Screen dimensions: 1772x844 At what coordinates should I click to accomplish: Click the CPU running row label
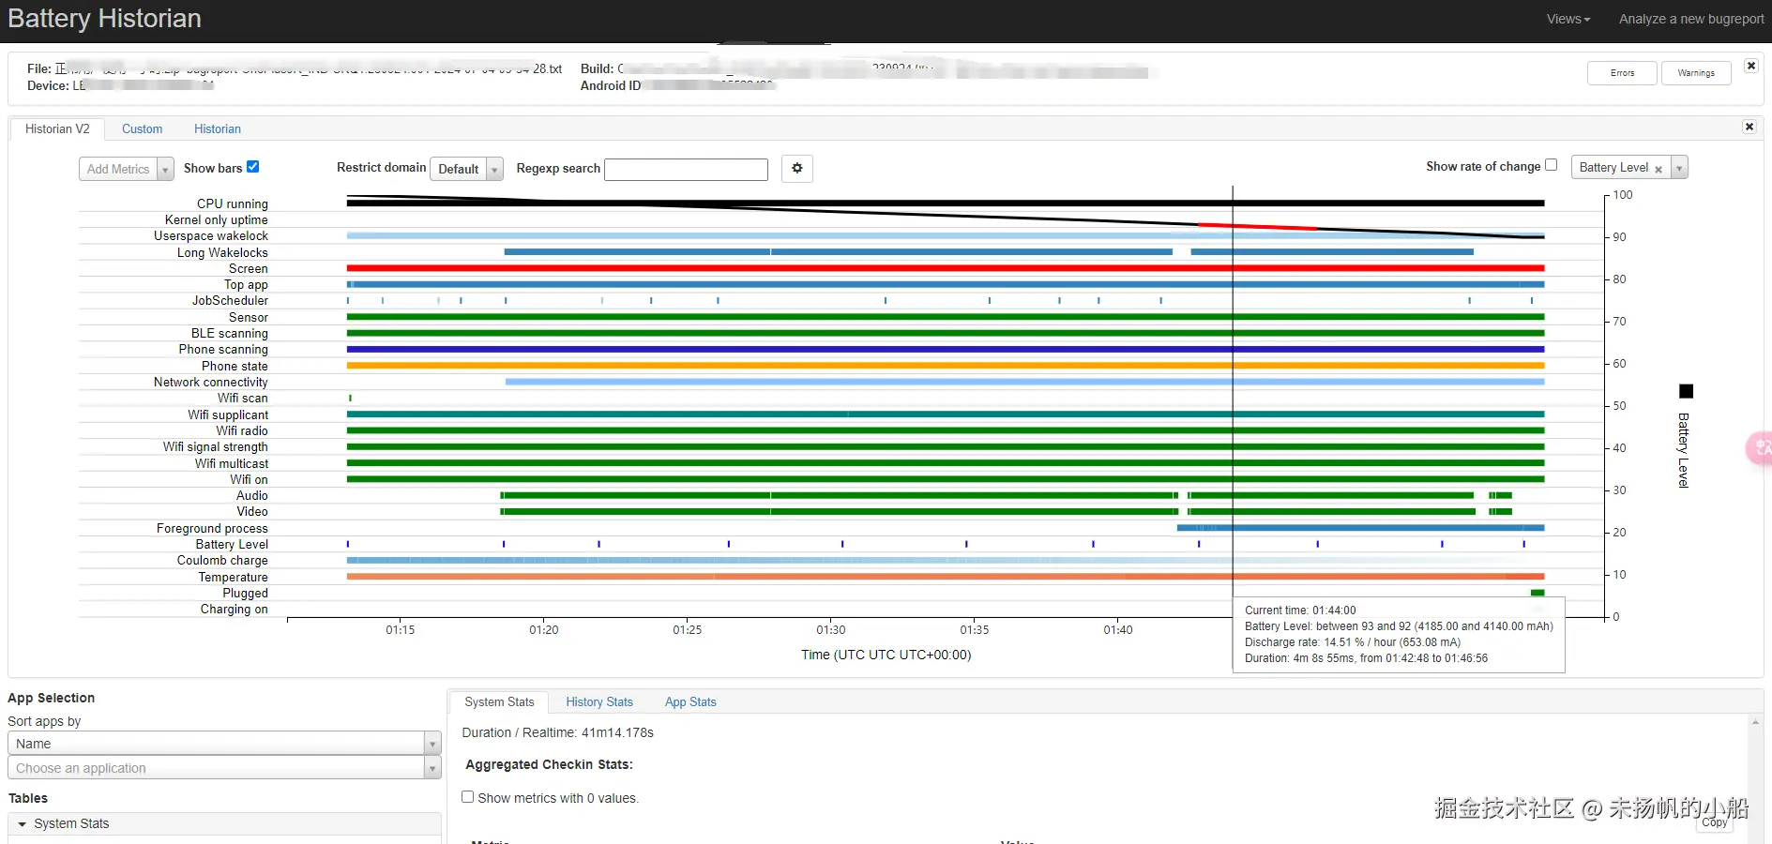232,203
